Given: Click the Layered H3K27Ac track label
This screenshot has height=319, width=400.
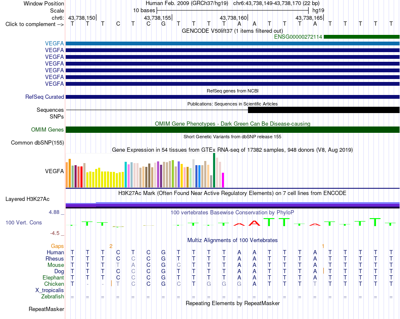Looking at the screenshot, I should [27, 199].
